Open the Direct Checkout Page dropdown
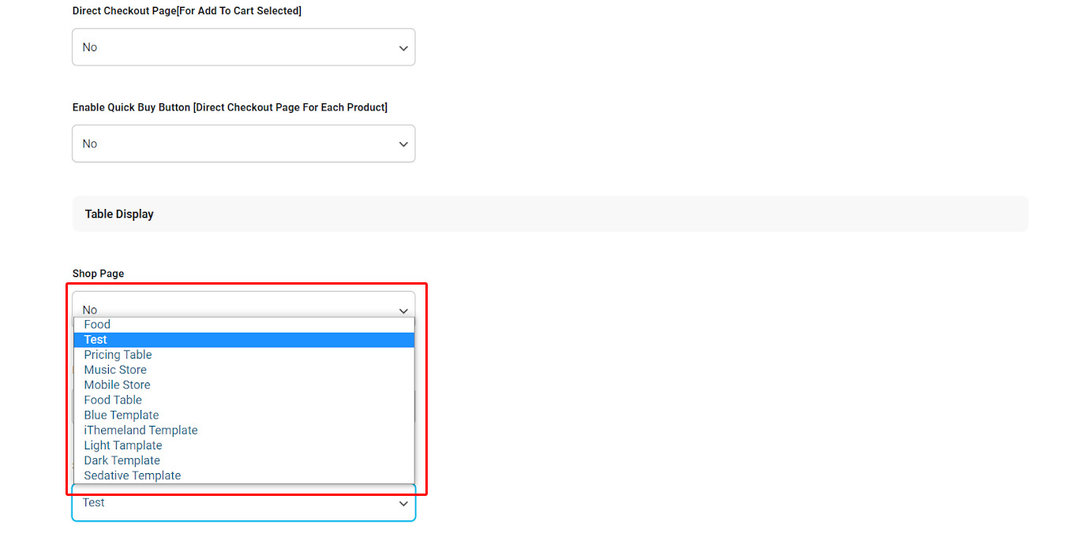1071x544 pixels. click(x=243, y=47)
